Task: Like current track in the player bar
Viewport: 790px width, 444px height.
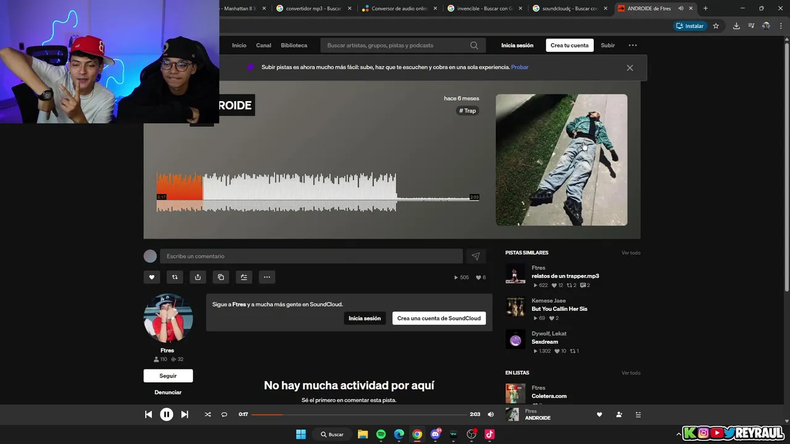Action: 599,415
